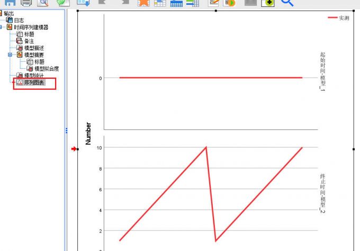Click the y-axis tick value 10
Viewport: 360px width, 251px height.
[x=99, y=148]
